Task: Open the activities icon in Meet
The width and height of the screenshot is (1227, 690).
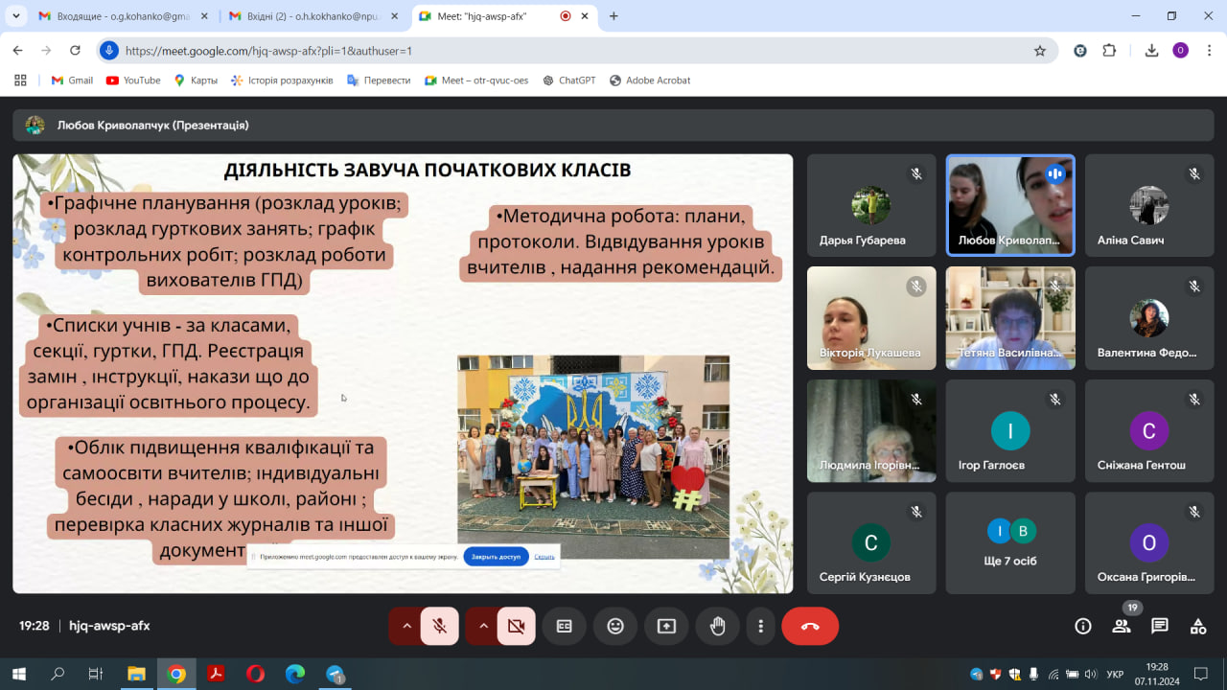Action: 1198,626
